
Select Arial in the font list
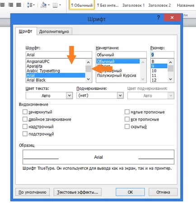(x=56, y=75)
